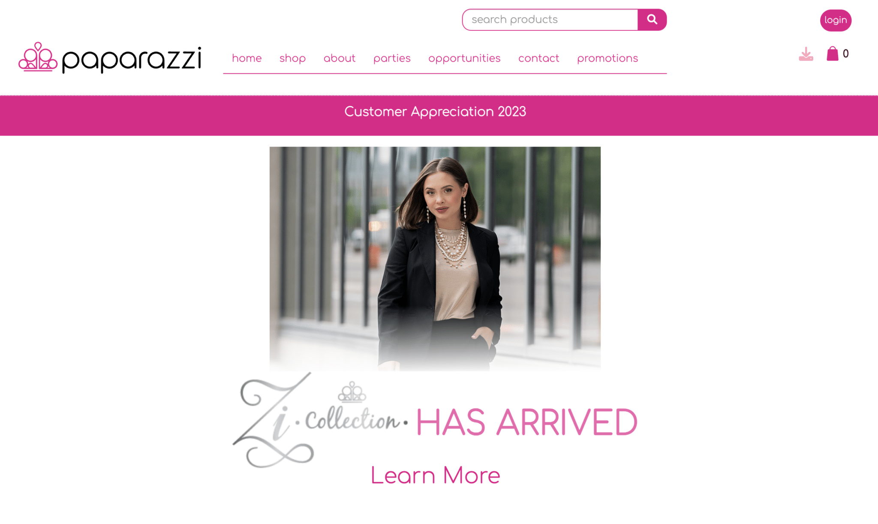Click the paparazzi wordmark logo
This screenshot has width=878, height=524.
[x=132, y=59]
